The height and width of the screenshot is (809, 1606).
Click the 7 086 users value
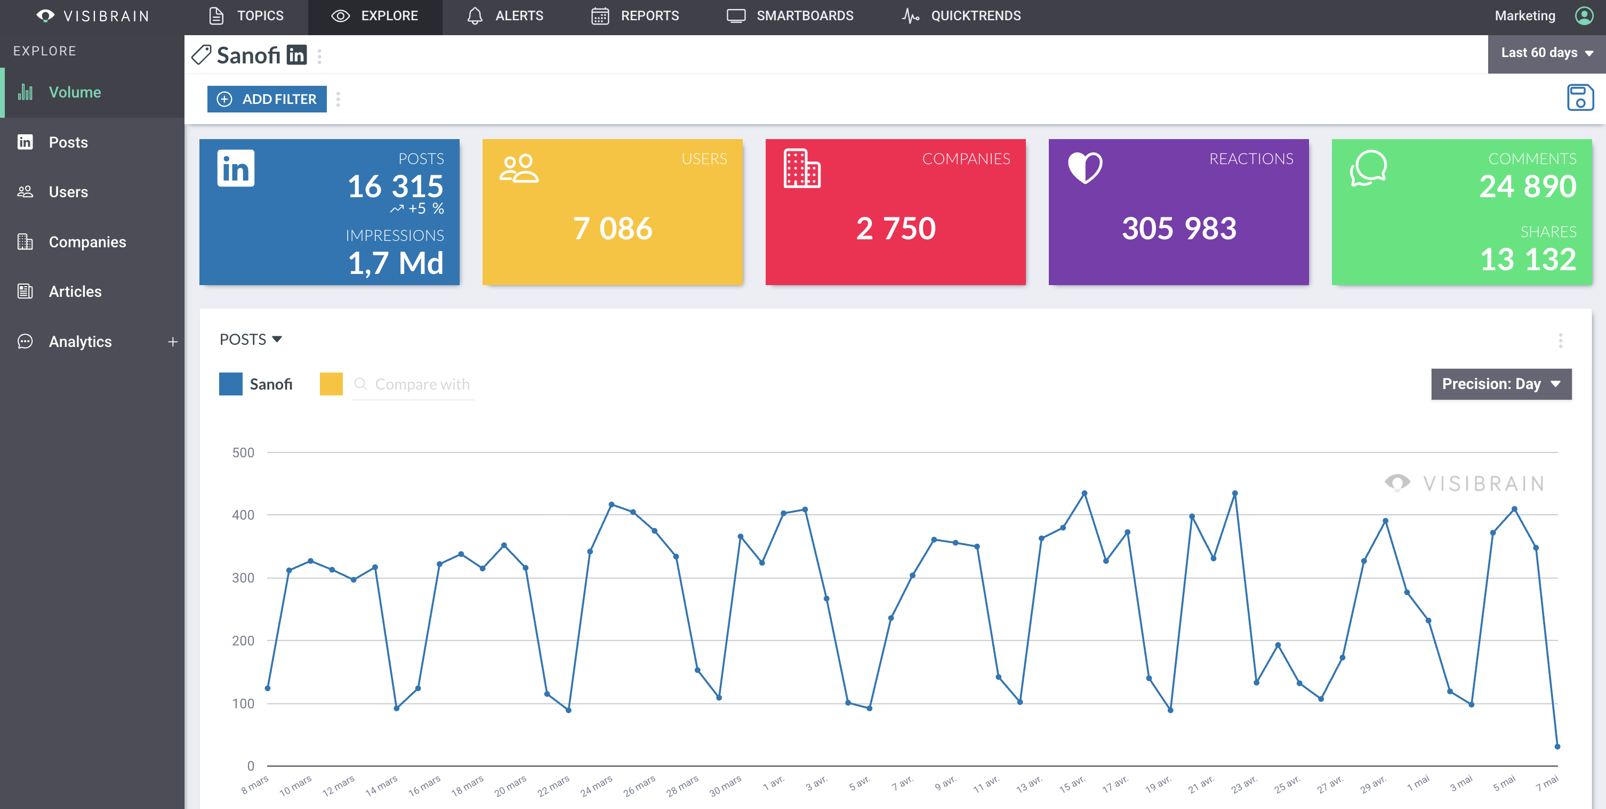tap(612, 228)
